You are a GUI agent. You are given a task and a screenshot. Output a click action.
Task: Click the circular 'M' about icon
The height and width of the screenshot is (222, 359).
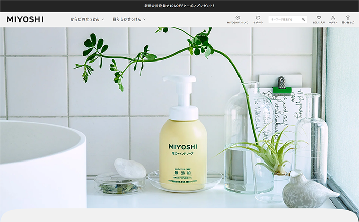(x=237, y=17)
